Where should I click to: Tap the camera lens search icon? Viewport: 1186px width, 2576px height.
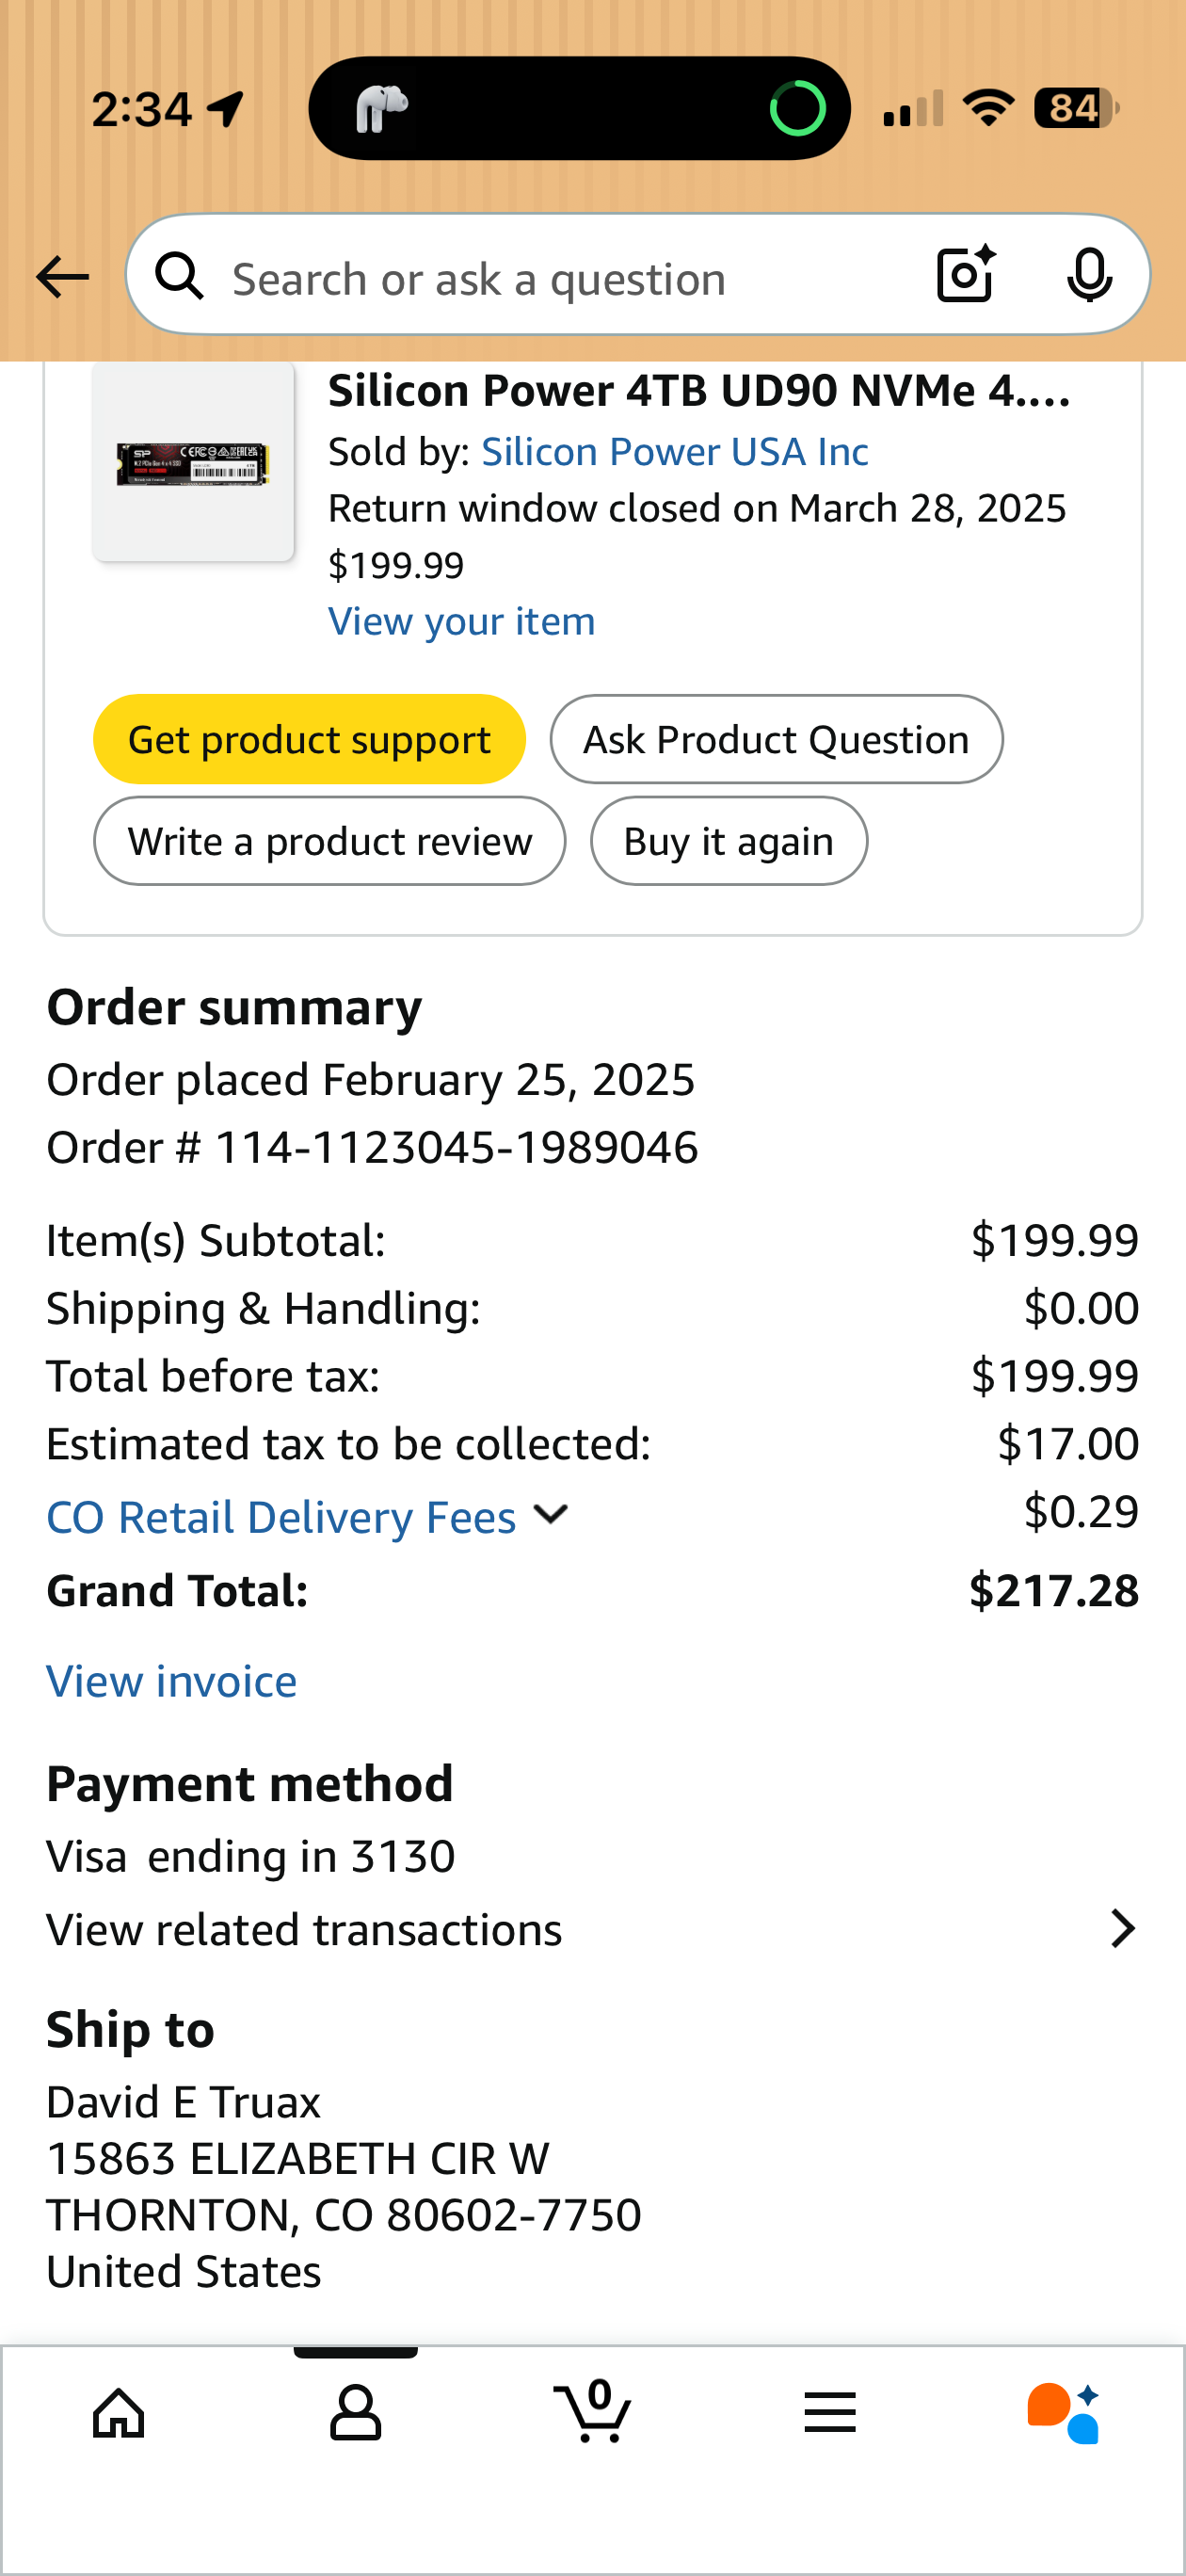965,275
